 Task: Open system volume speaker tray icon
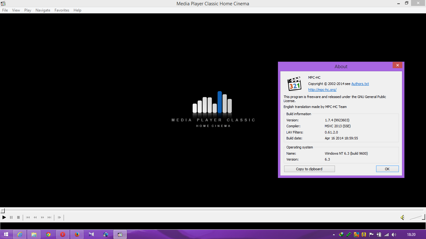[x=394, y=235]
